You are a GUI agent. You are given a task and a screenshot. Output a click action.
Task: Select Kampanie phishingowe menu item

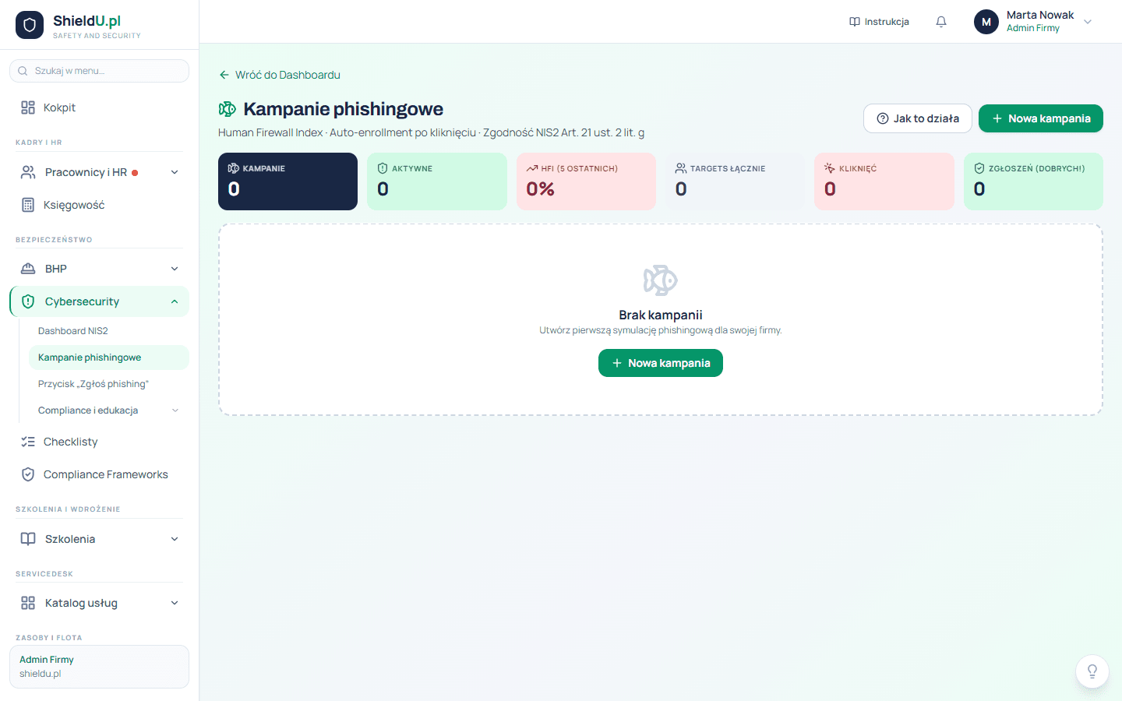point(108,358)
